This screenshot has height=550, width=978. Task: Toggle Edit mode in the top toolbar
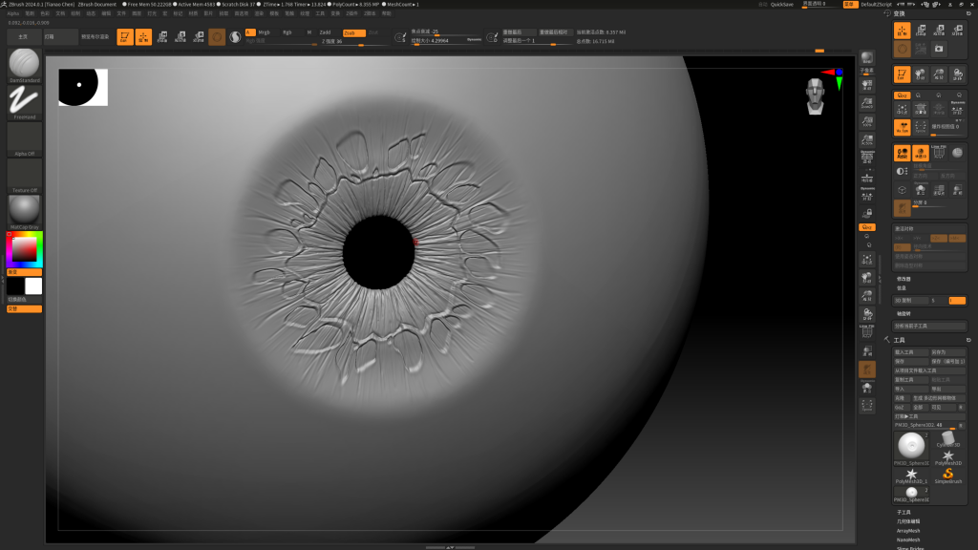click(x=125, y=37)
